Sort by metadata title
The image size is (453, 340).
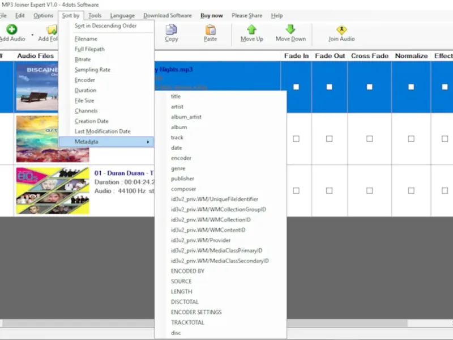pos(220,96)
